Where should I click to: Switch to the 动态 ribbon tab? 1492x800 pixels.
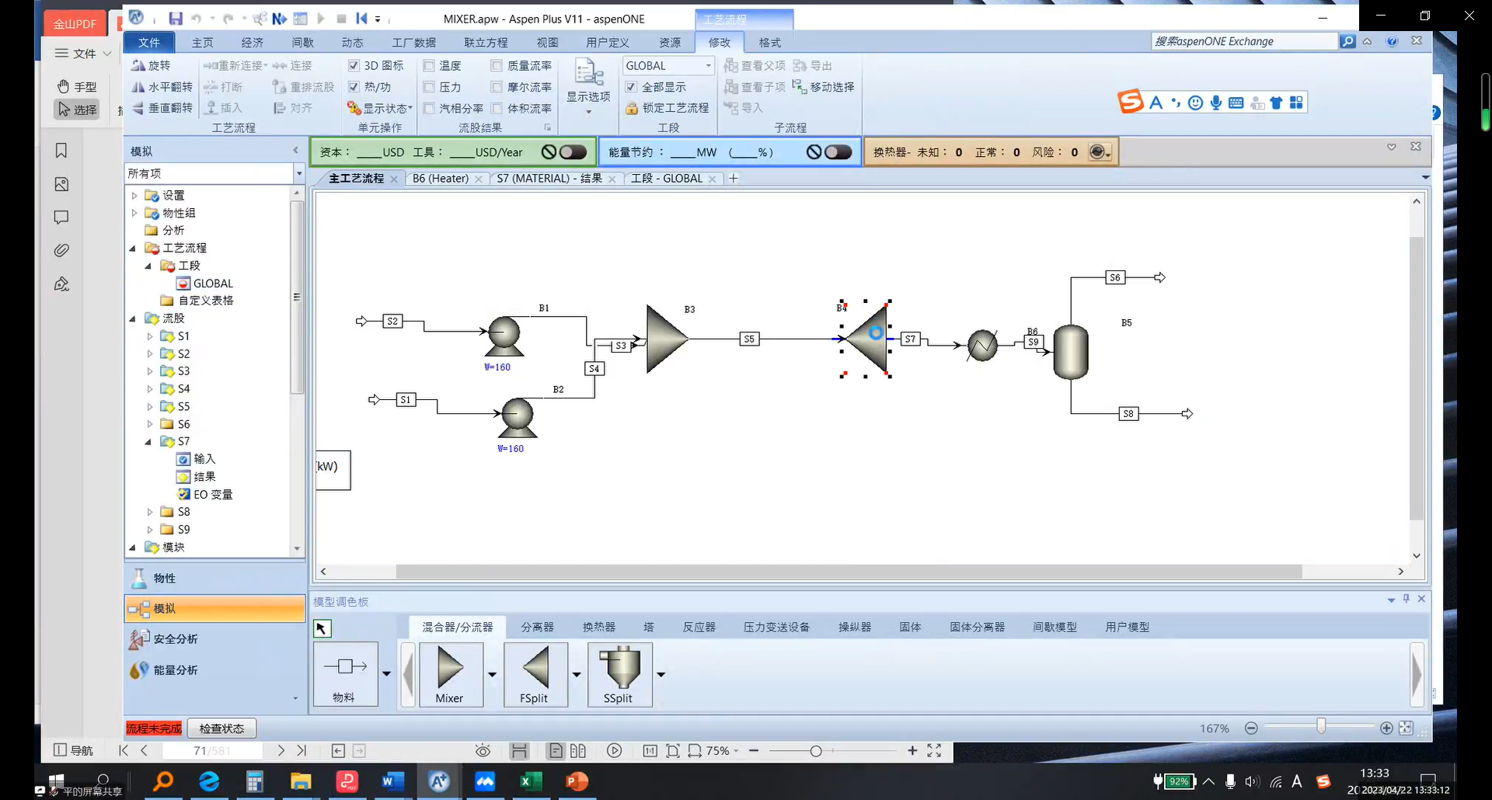pyautogui.click(x=352, y=42)
